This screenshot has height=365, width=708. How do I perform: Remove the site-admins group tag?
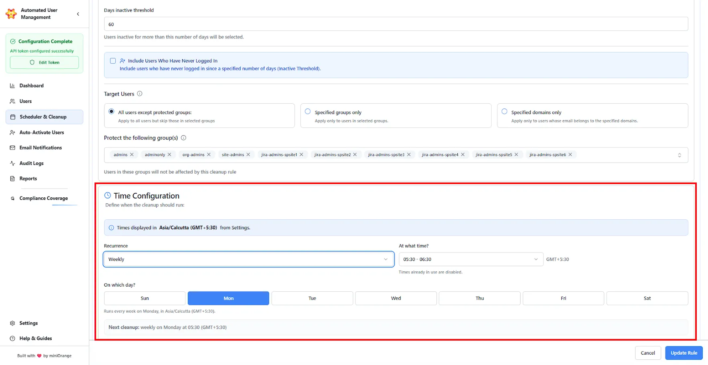[x=248, y=154]
